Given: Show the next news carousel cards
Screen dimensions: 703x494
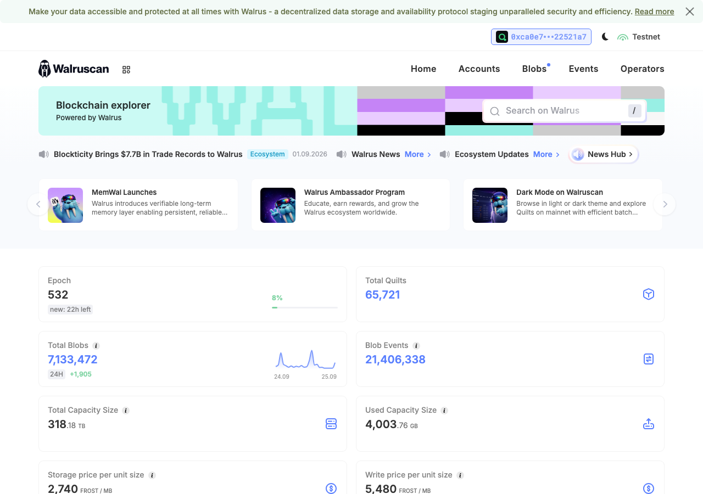Looking at the screenshot, I should click(x=665, y=204).
